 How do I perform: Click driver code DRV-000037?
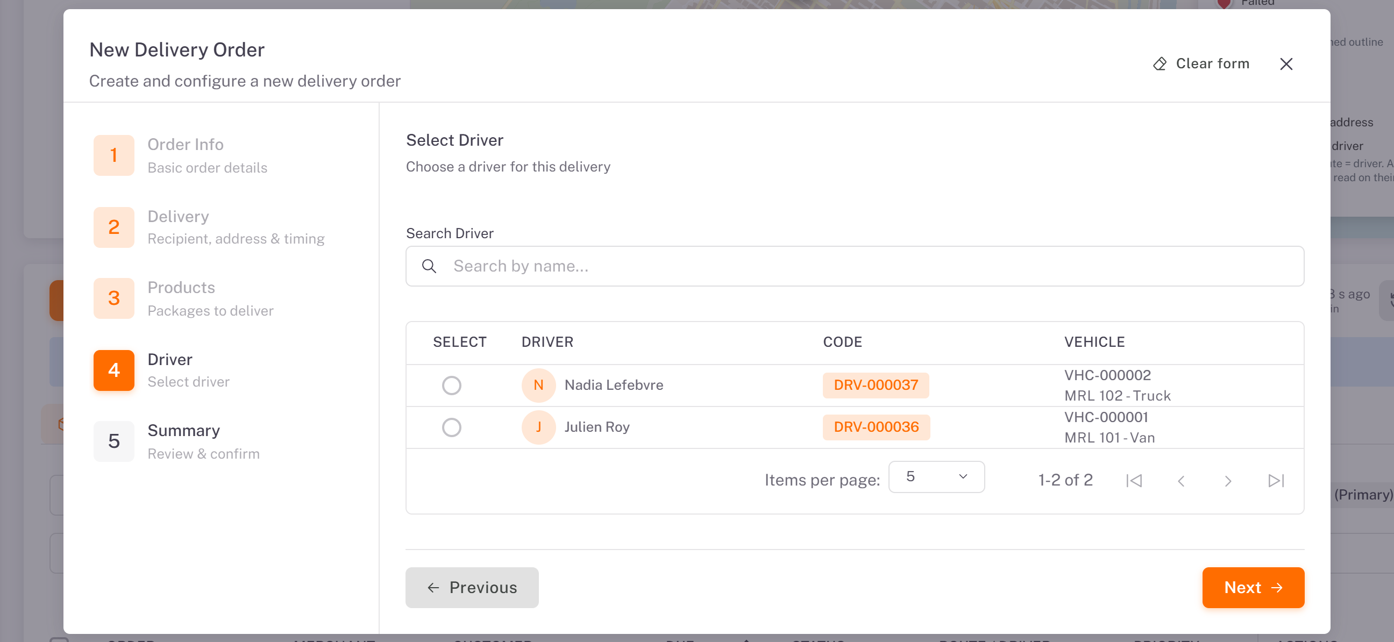point(876,385)
